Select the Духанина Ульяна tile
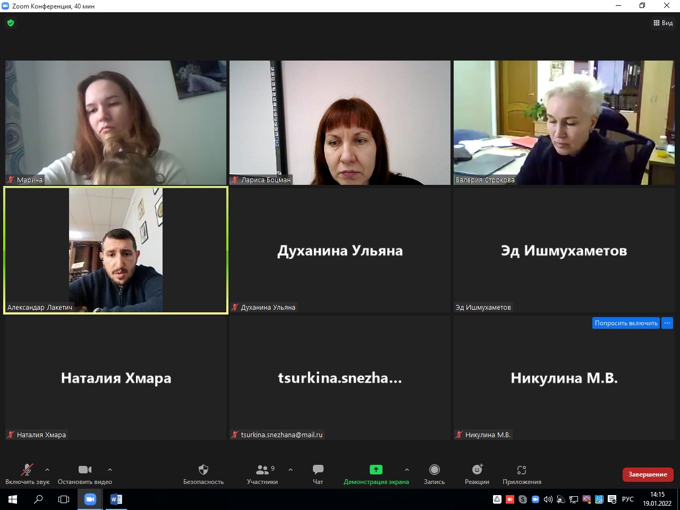The image size is (680, 510). pos(340,250)
